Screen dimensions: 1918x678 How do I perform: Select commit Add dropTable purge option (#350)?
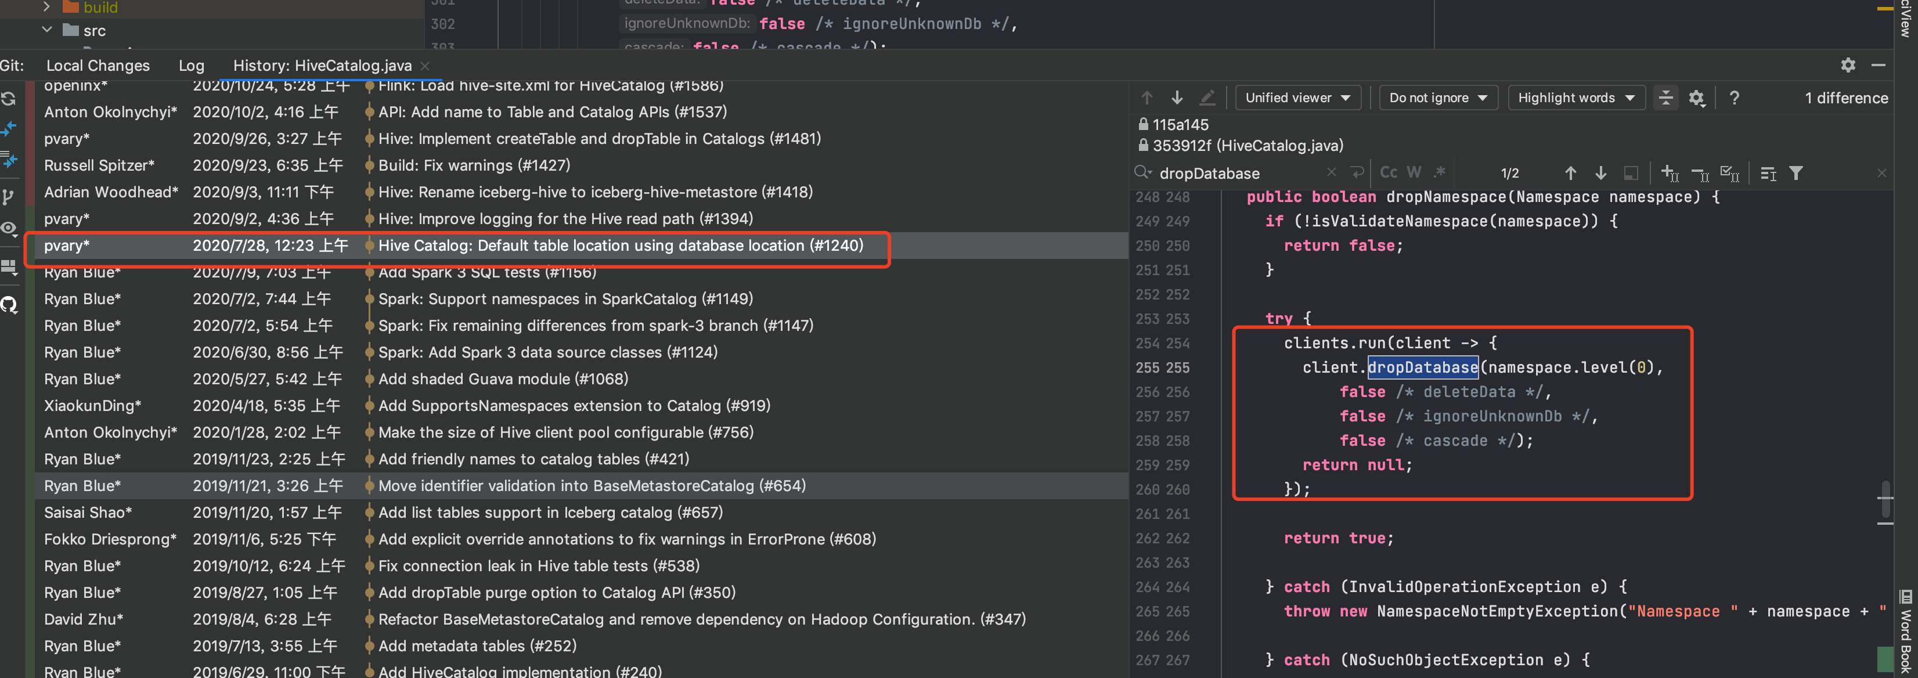556,593
